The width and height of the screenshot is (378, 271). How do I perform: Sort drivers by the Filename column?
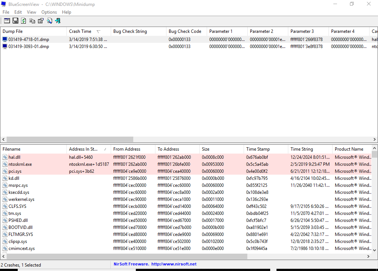(34, 149)
